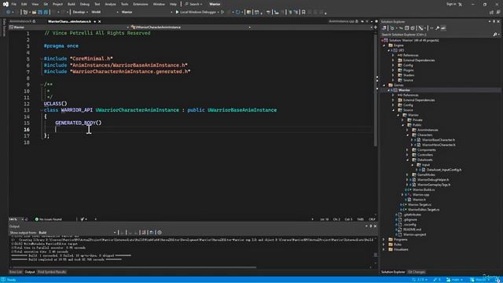Select Warrior.Build.cs in Solution Explorer
This screenshot has height=283, width=503.
(424, 189)
